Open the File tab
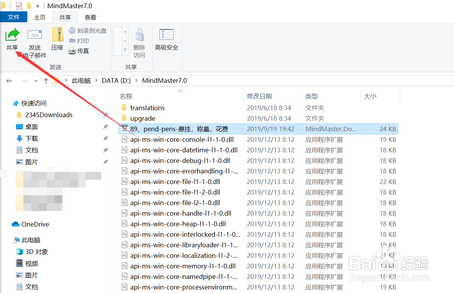The width and height of the screenshot is (454, 293). pyautogui.click(x=14, y=17)
